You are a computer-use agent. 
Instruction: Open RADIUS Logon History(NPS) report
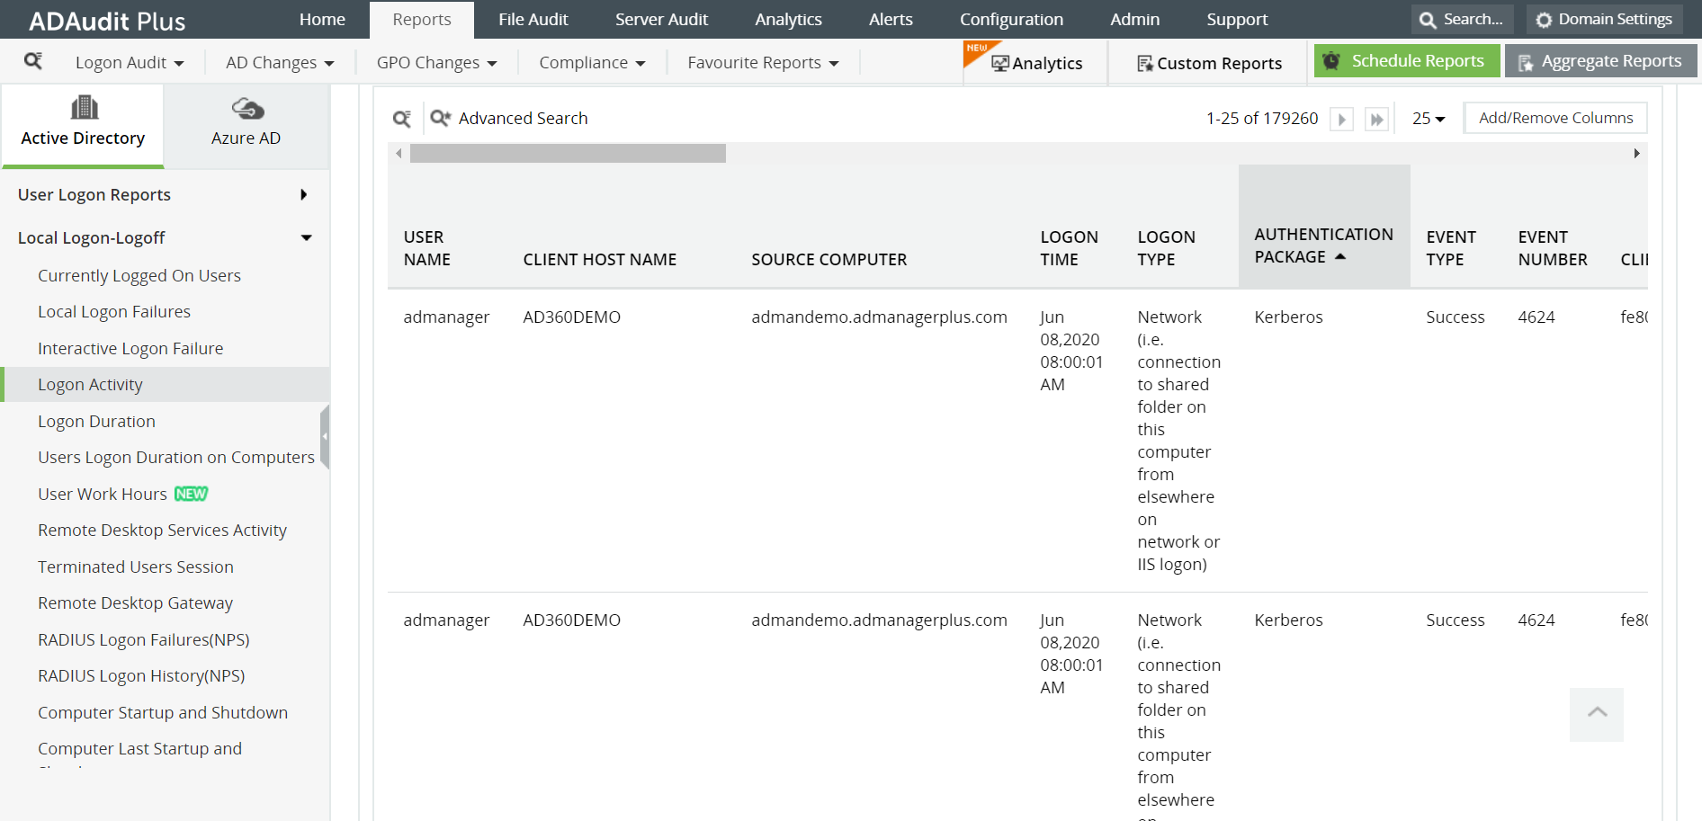[141, 676]
